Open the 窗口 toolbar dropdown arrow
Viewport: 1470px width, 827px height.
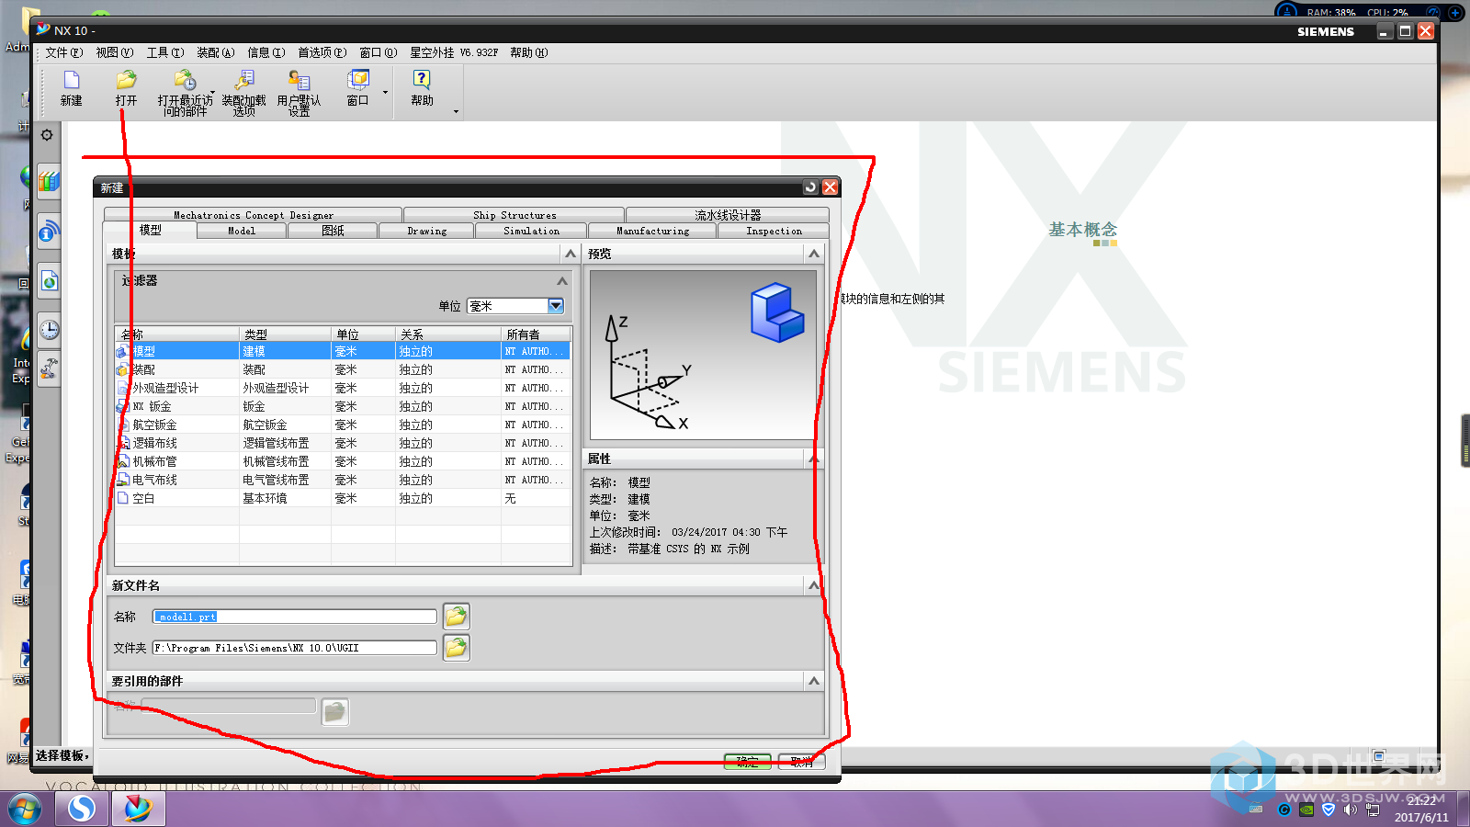click(x=385, y=92)
